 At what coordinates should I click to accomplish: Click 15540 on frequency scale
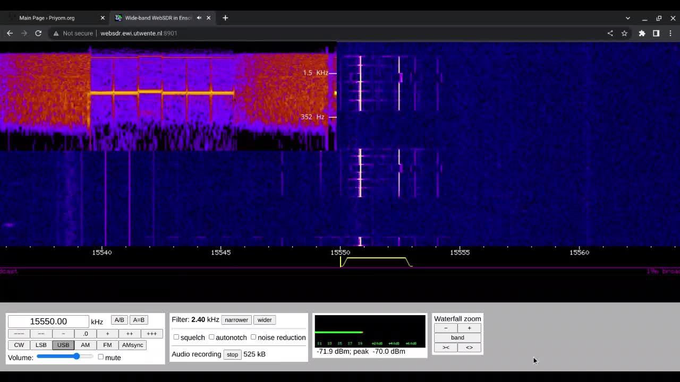point(102,253)
